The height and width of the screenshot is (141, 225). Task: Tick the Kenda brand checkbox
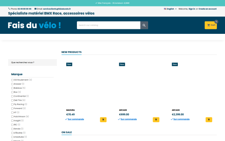[x=12, y=129]
